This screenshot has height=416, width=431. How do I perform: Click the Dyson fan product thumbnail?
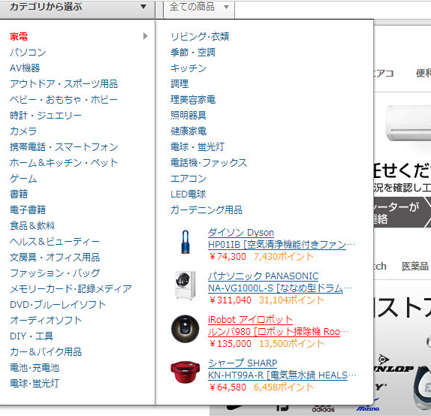click(x=185, y=242)
